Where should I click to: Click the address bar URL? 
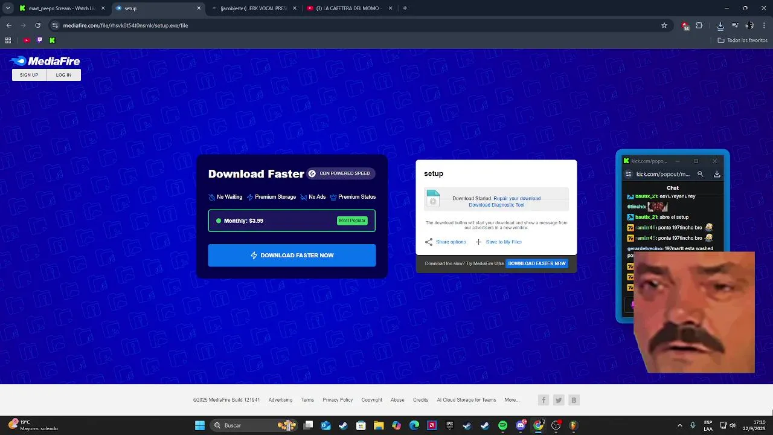(126, 25)
